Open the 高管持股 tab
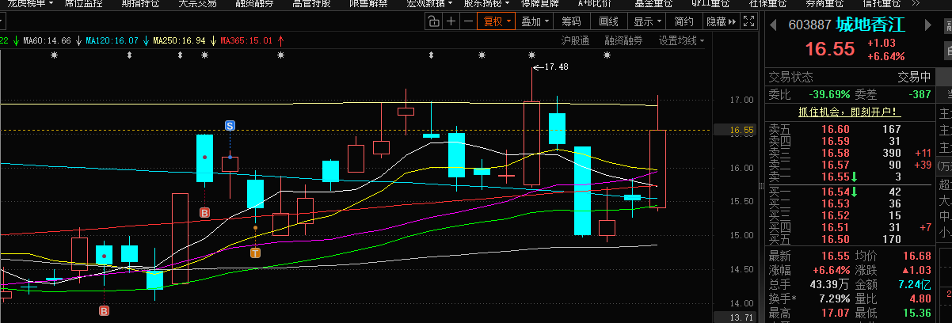 point(311,3)
